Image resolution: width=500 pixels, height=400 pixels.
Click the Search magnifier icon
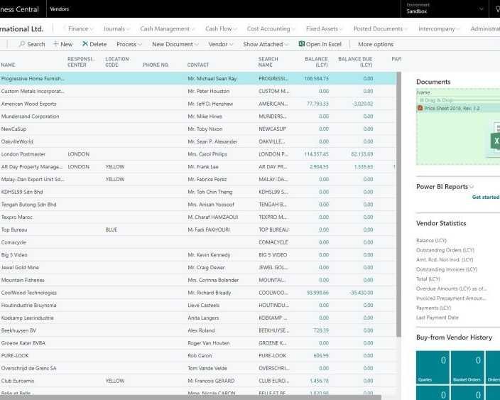click(22, 44)
